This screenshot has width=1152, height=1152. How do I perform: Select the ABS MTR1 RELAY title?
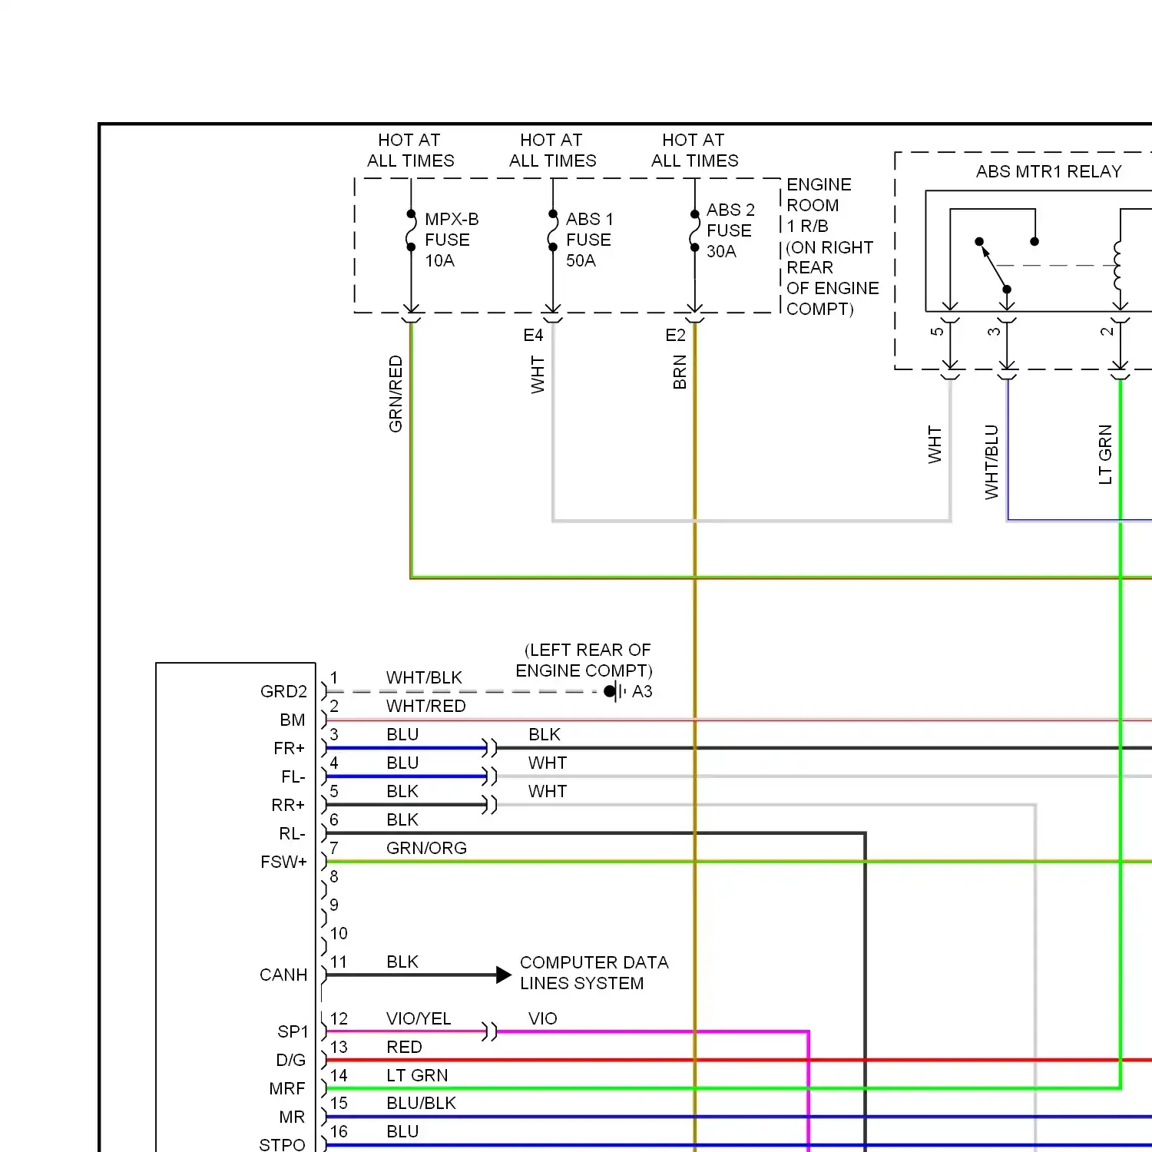pos(1048,171)
